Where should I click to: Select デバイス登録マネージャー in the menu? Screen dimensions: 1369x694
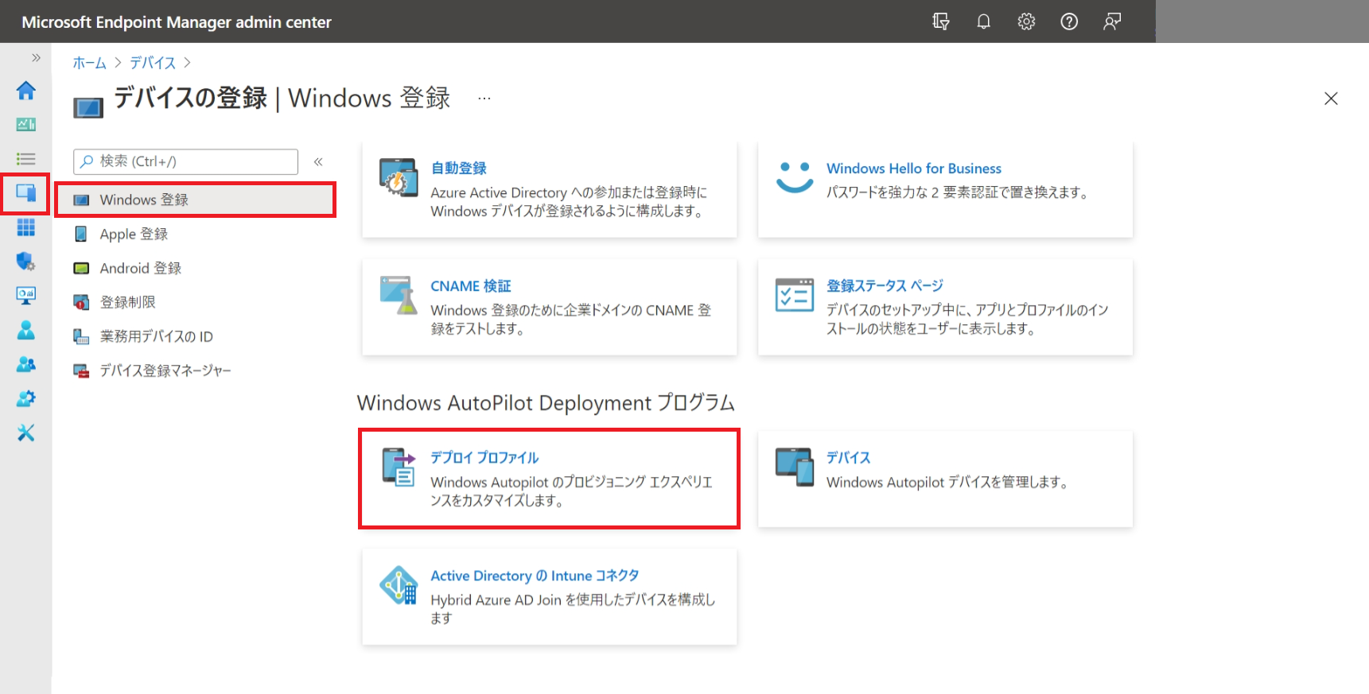(x=165, y=370)
